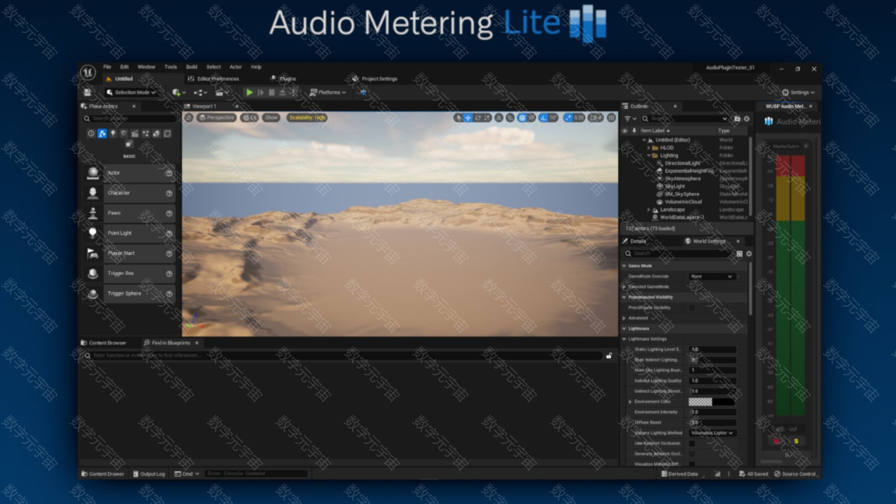The width and height of the screenshot is (896, 504).
Task: Create new folder in Outliner
Action: 737,119
